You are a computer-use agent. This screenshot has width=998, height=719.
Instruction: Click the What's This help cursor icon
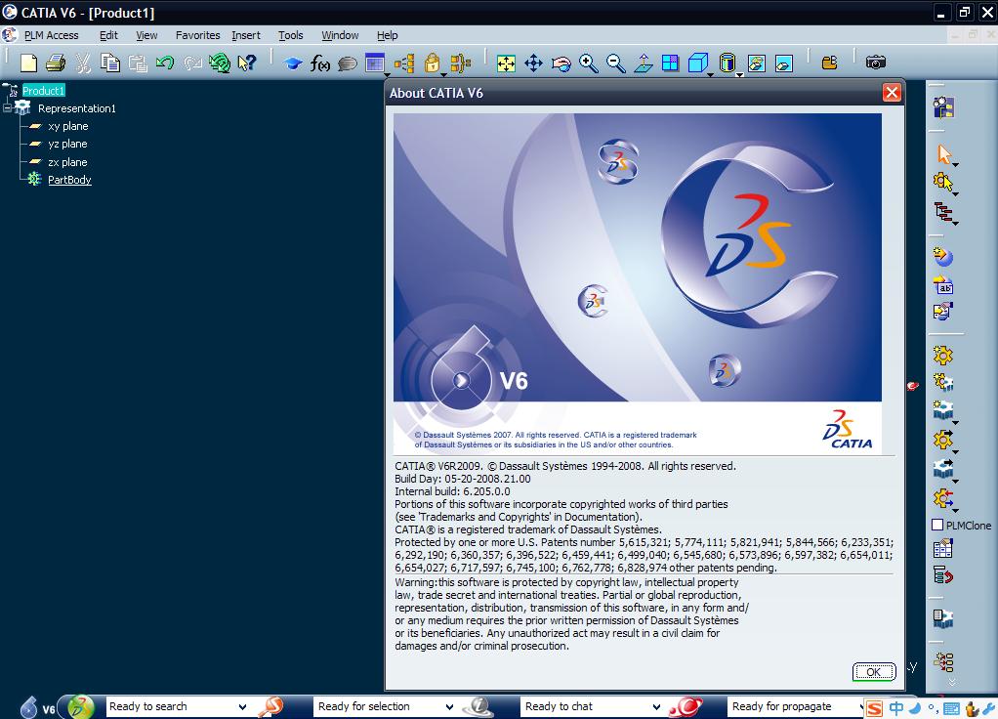point(247,63)
